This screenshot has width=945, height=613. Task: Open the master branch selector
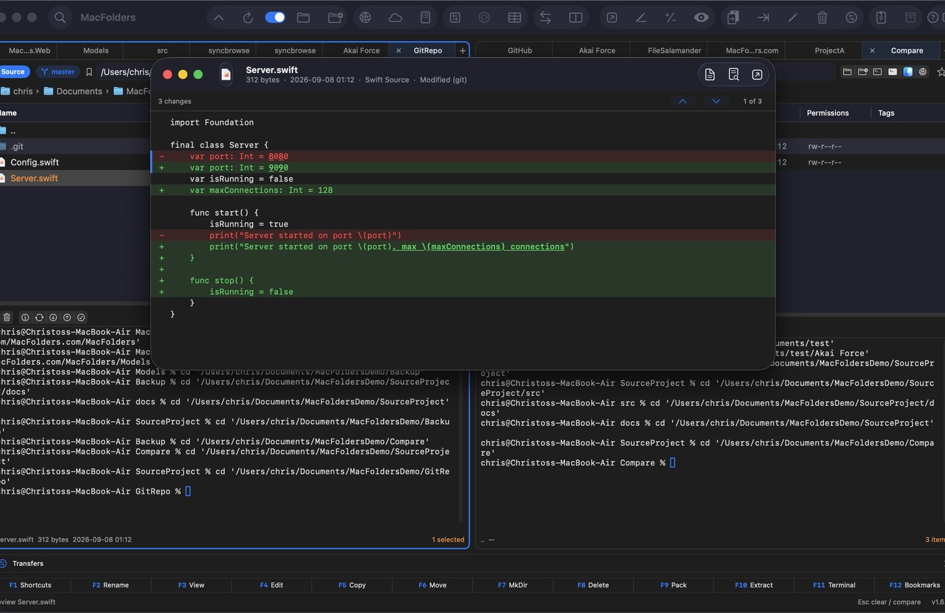click(x=58, y=71)
